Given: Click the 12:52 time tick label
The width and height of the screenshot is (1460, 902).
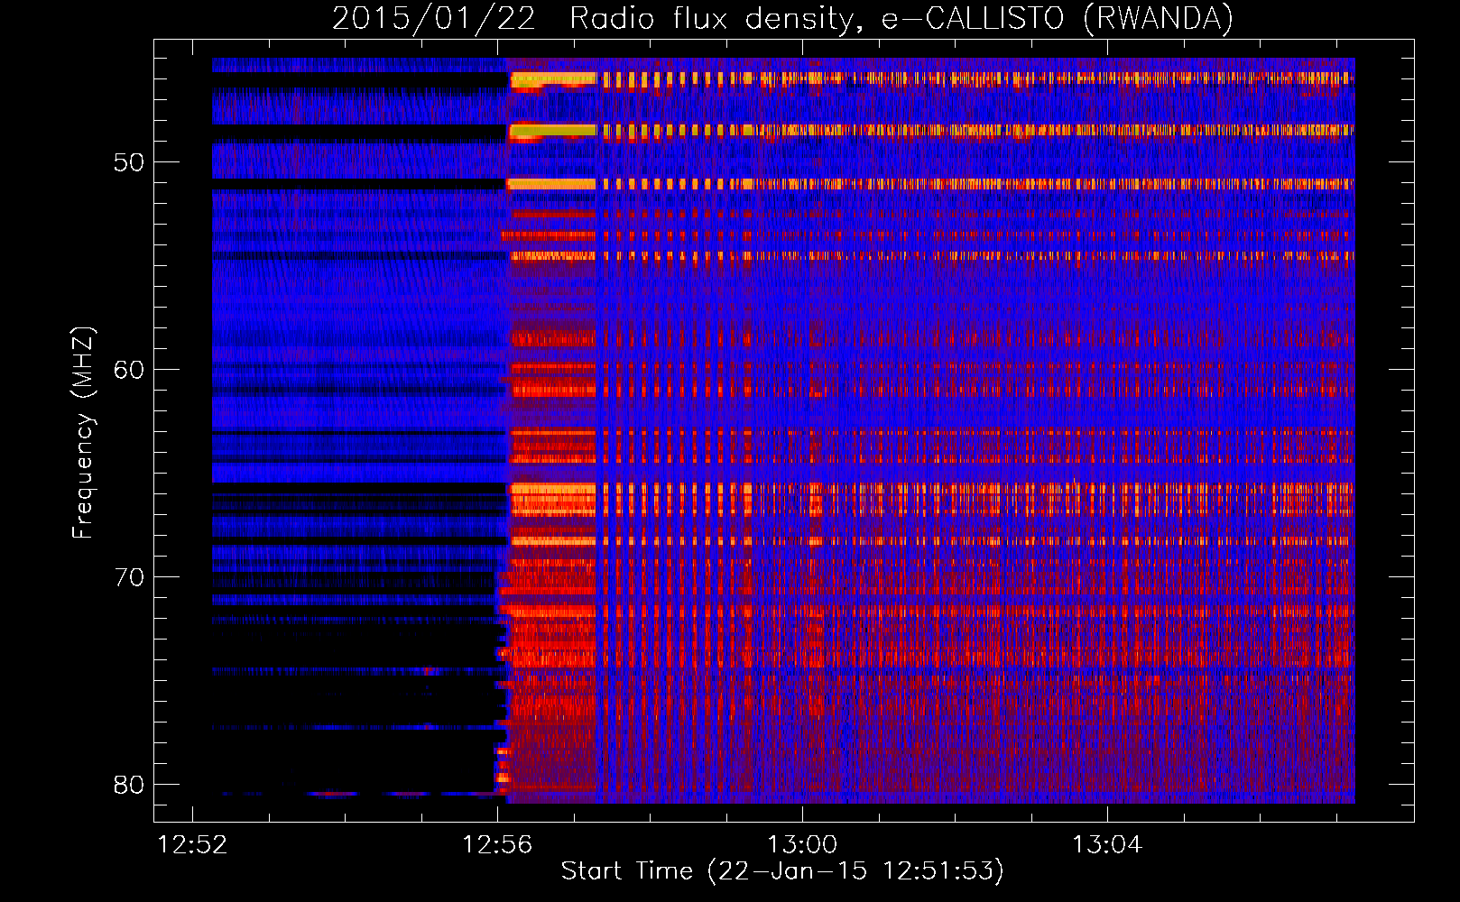Looking at the screenshot, I should (x=192, y=845).
